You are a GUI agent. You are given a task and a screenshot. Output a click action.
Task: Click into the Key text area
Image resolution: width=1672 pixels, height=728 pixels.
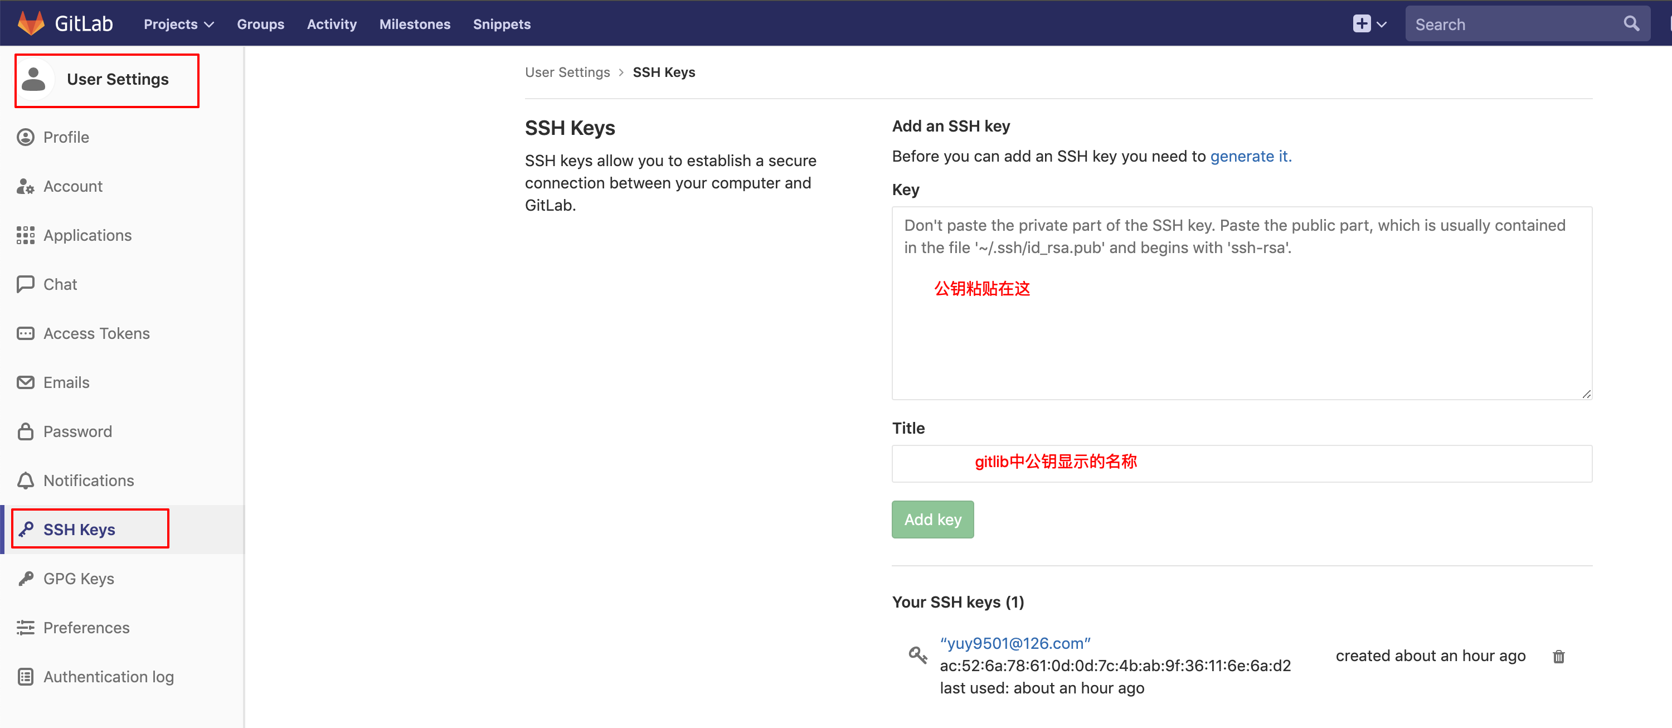(1242, 303)
